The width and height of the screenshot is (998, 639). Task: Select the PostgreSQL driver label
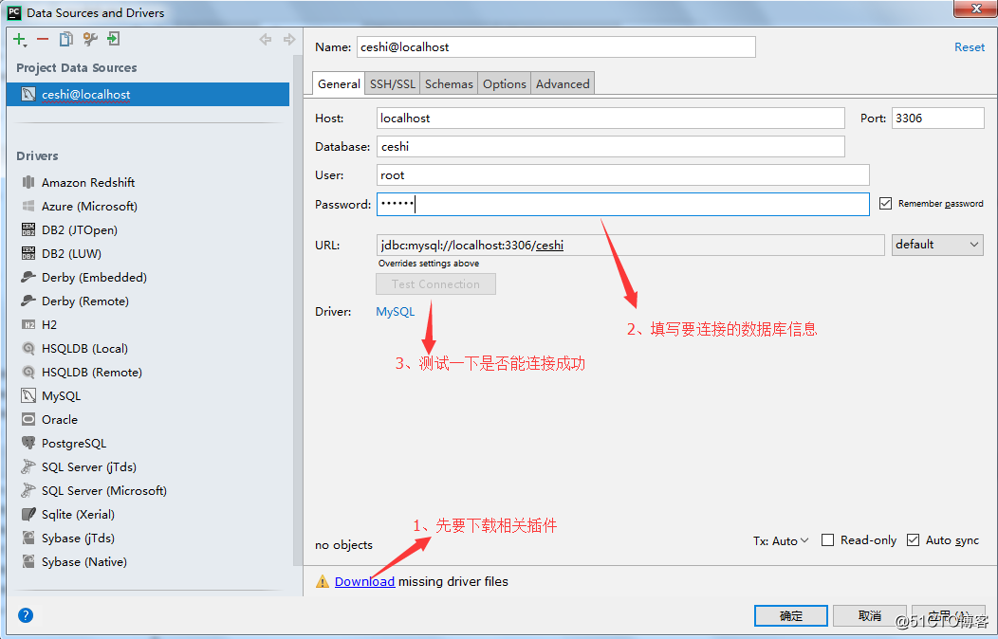point(74,443)
